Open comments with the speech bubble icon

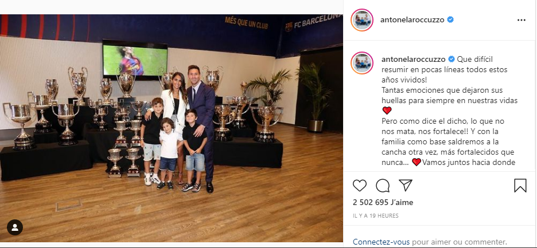[383, 186]
